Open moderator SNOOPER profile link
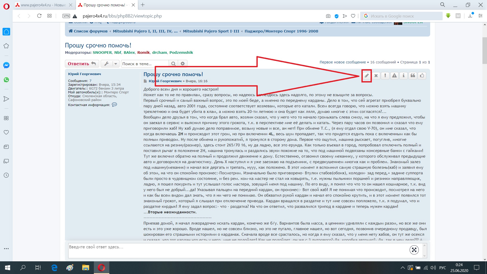This screenshot has height=274, width=487. (102, 53)
